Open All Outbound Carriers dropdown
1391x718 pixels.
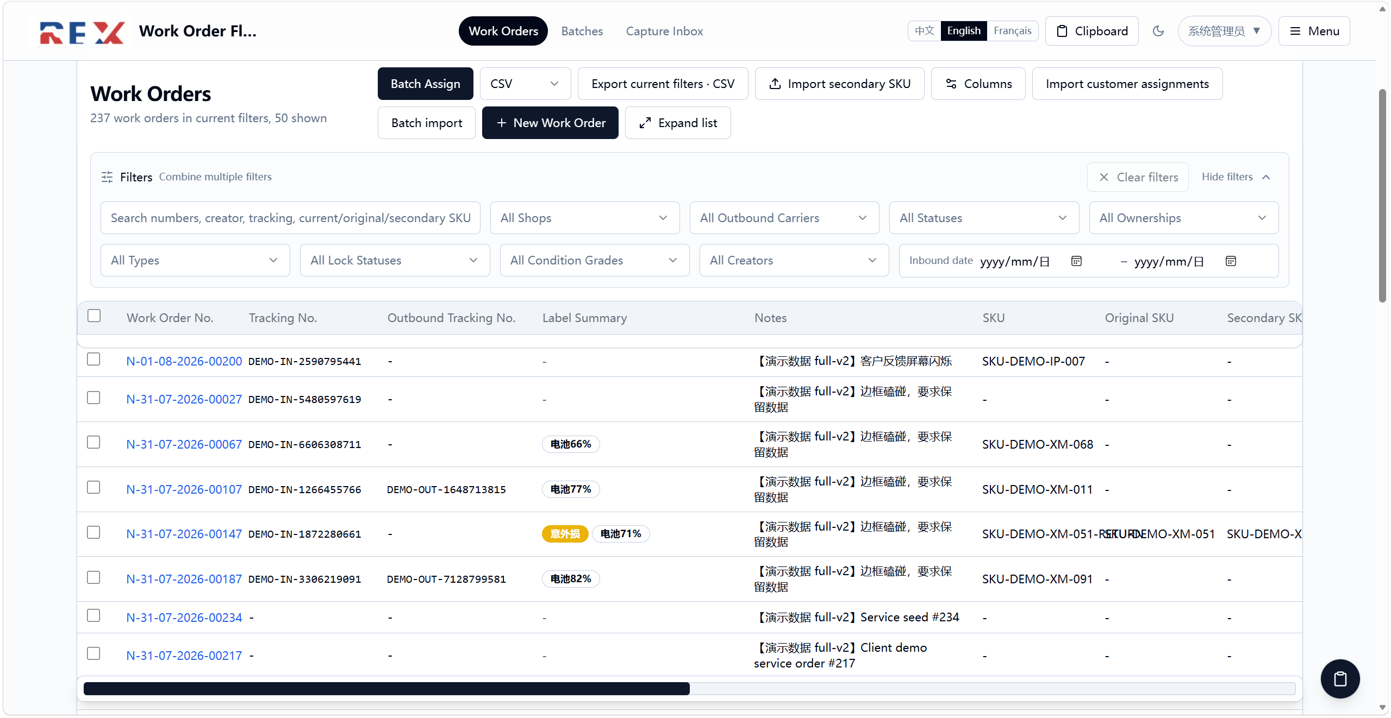pyautogui.click(x=784, y=218)
